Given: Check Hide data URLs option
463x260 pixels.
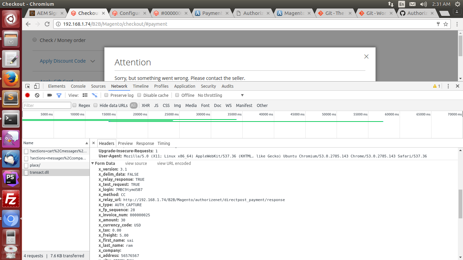Looking at the screenshot, I should pyautogui.click(x=96, y=106).
